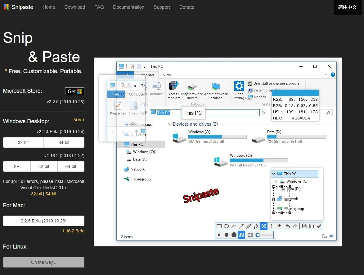Click the search magnifier icon
This screenshot has height=275, width=364.
pos(328,113)
